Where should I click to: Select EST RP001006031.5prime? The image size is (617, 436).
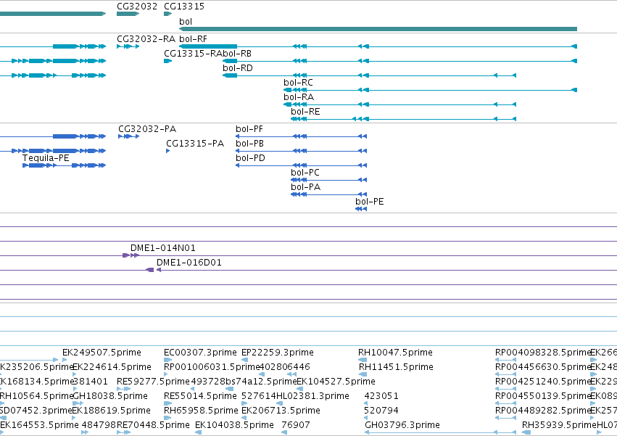[212, 367]
